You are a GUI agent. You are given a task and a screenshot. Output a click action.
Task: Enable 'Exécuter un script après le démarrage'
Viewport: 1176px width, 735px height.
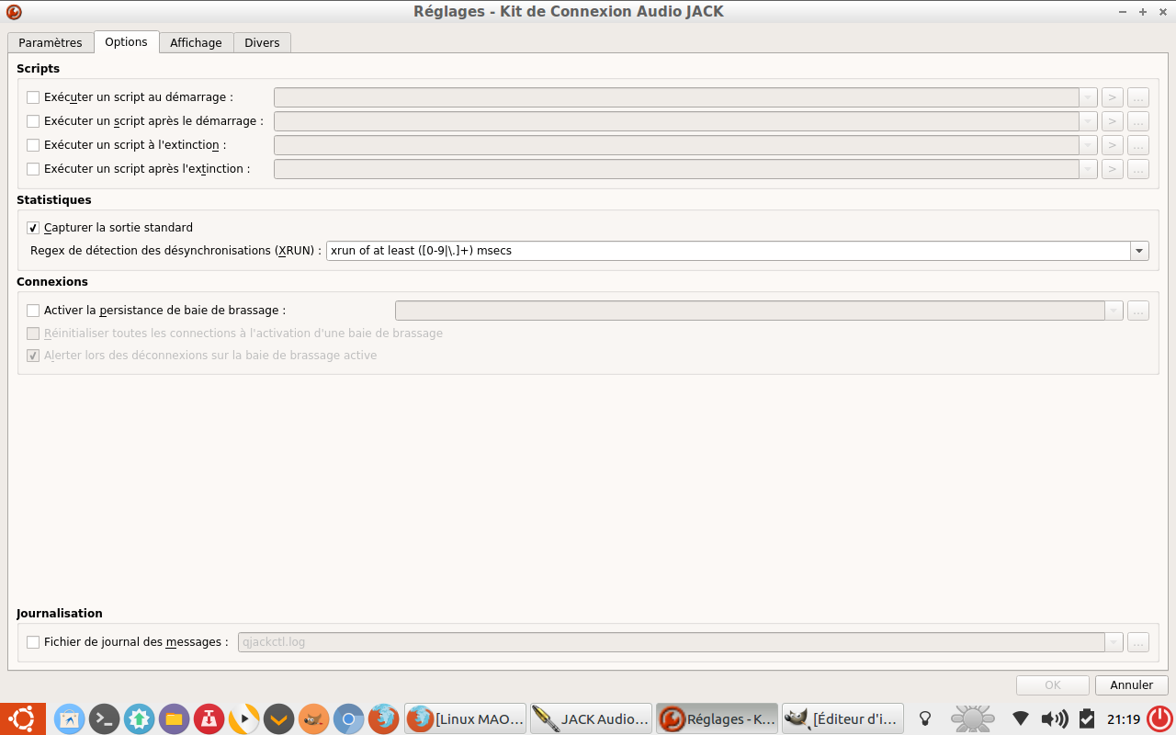33,121
